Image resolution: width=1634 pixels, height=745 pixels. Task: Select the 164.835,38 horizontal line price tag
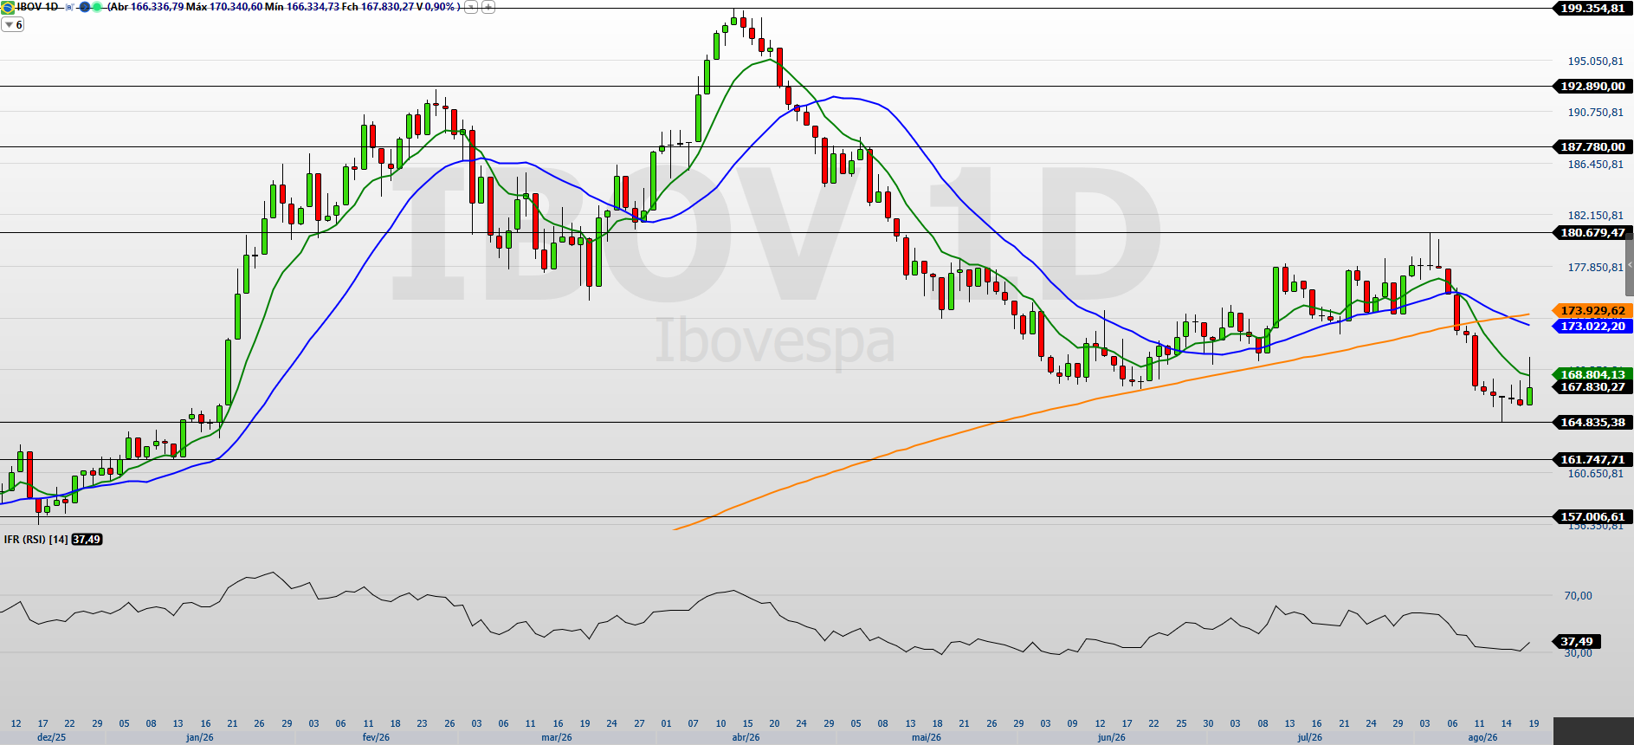1592,423
